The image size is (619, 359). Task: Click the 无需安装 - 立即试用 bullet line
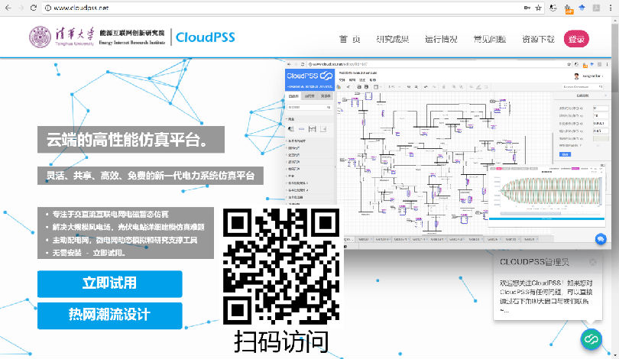(89, 253)
